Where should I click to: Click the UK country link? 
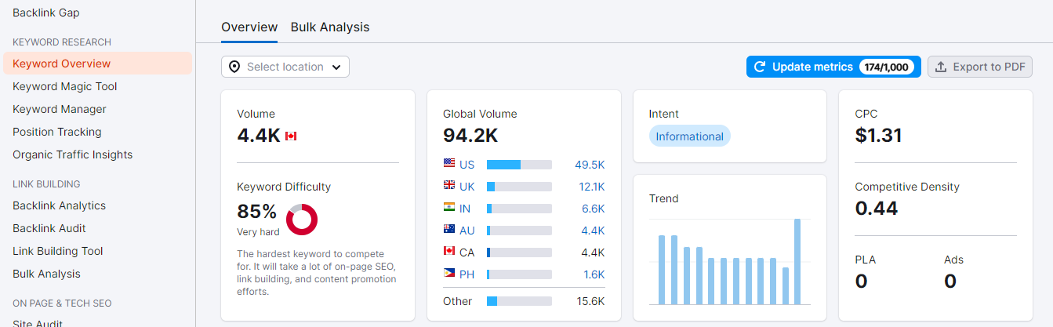click(467, 187)
